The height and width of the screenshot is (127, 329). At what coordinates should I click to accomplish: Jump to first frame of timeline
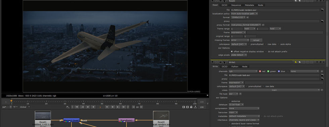[77, 107]
